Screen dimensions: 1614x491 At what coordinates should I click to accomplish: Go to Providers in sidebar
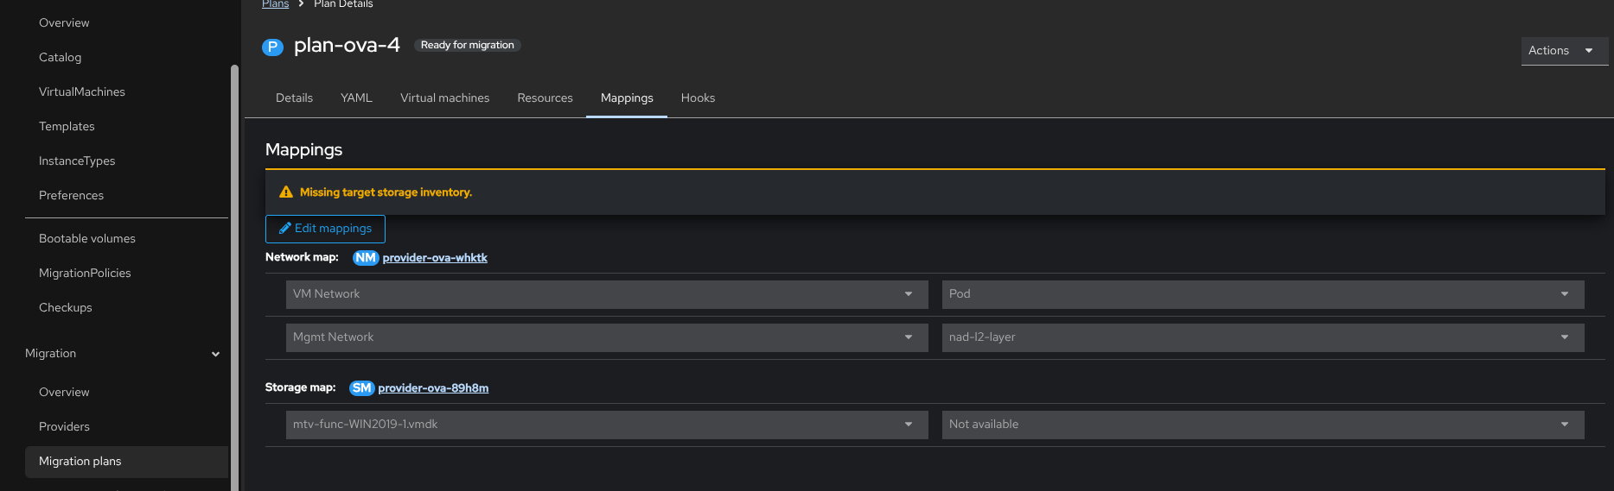(64, 426)
